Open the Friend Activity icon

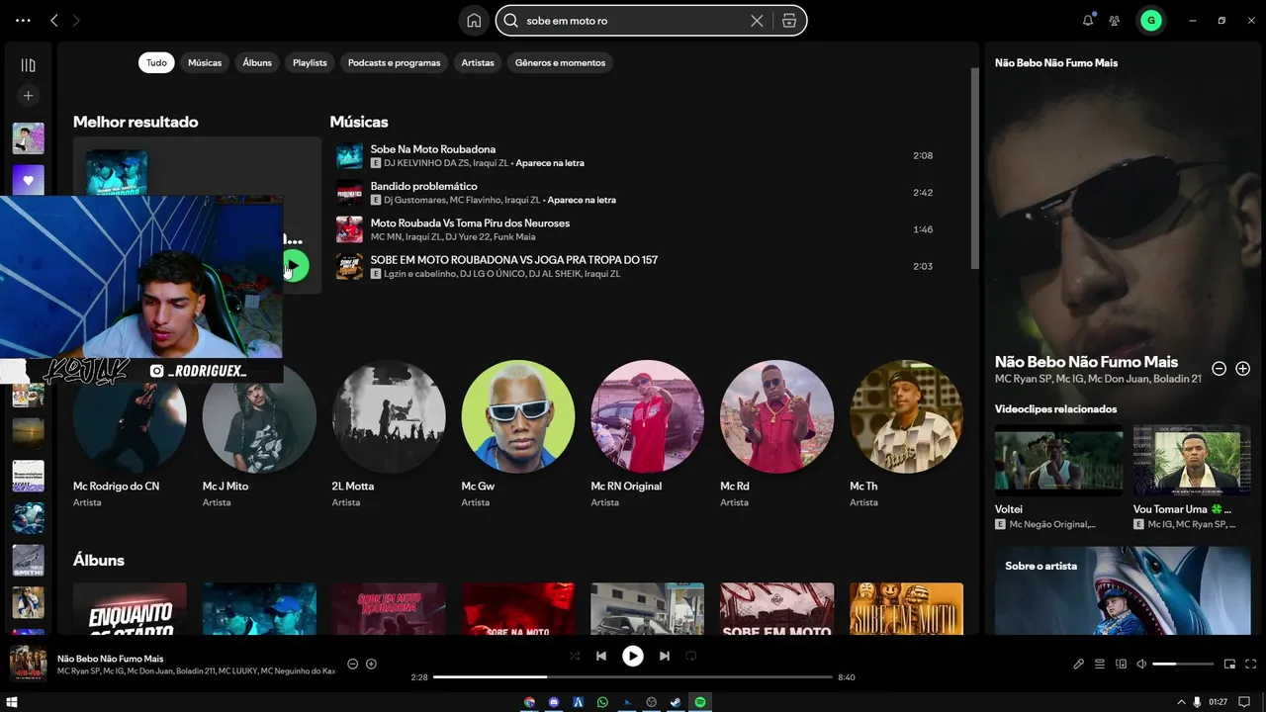pyautogui.click(x=1115, y=20)
